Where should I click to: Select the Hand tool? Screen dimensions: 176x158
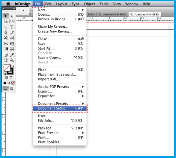[x=6, y=60]
